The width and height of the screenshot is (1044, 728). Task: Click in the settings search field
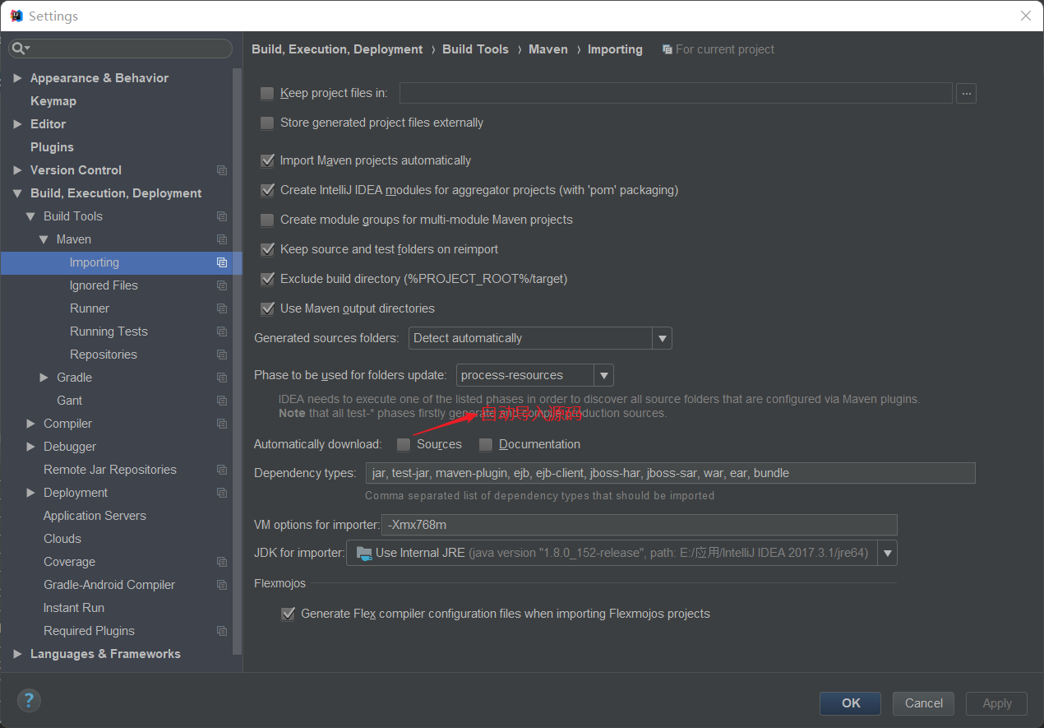(x=121, y=49)
